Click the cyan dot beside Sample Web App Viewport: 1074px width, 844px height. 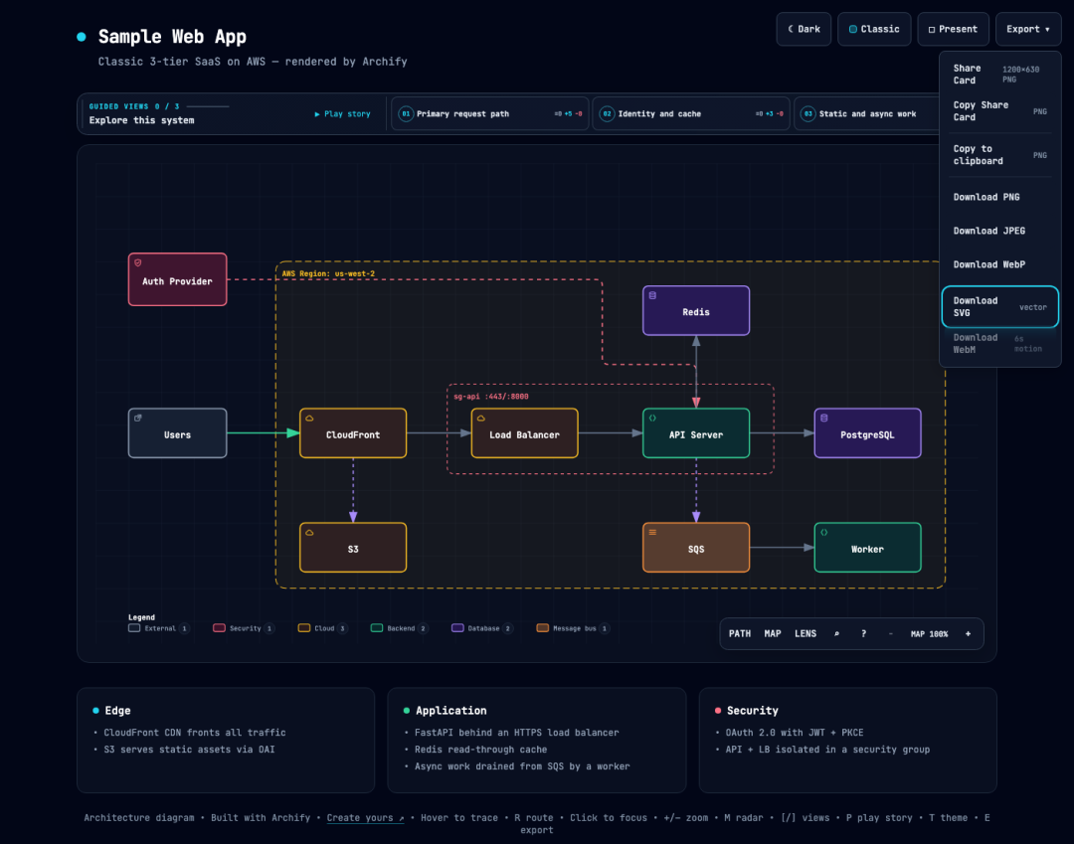point(82,37)
